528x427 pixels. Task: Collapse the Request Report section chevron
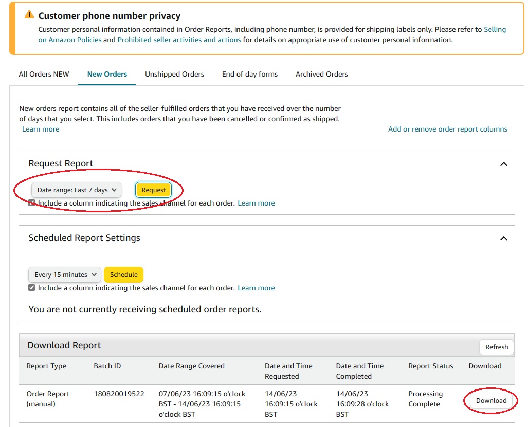(x=504, y=164)
